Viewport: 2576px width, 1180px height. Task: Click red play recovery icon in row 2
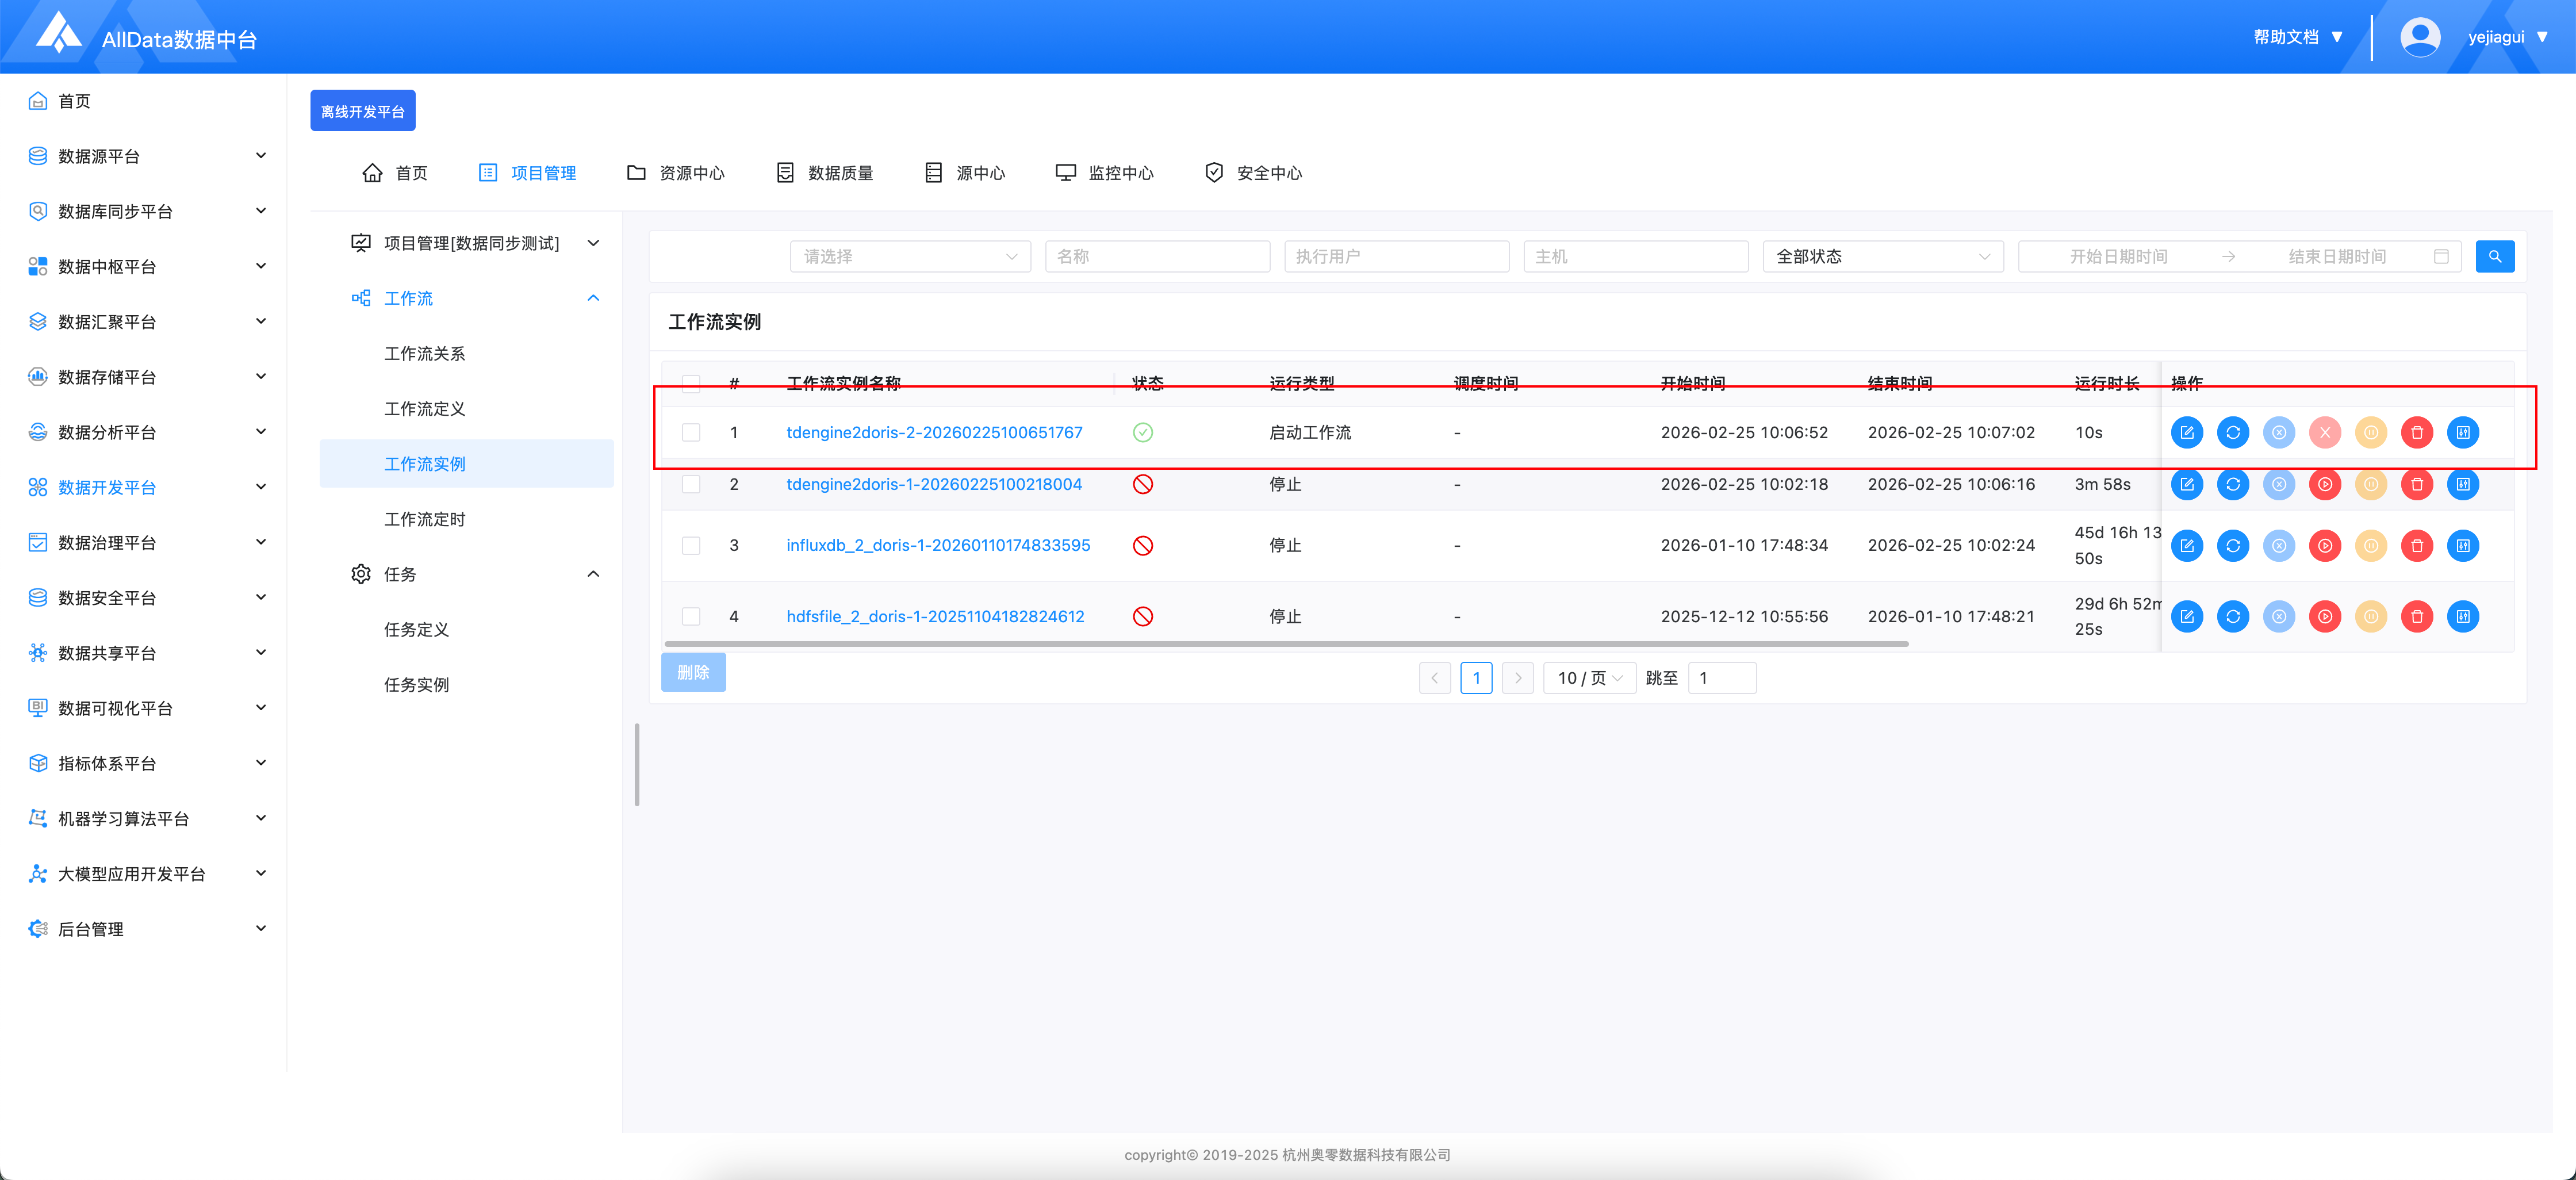(2325, 485)
